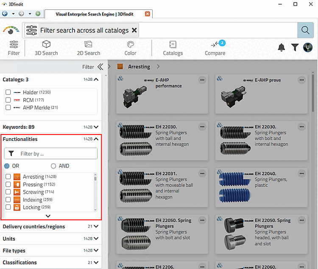Collapse the Filter side panel
This screenshot has height=269, width=318.
(x=100, y=67)
